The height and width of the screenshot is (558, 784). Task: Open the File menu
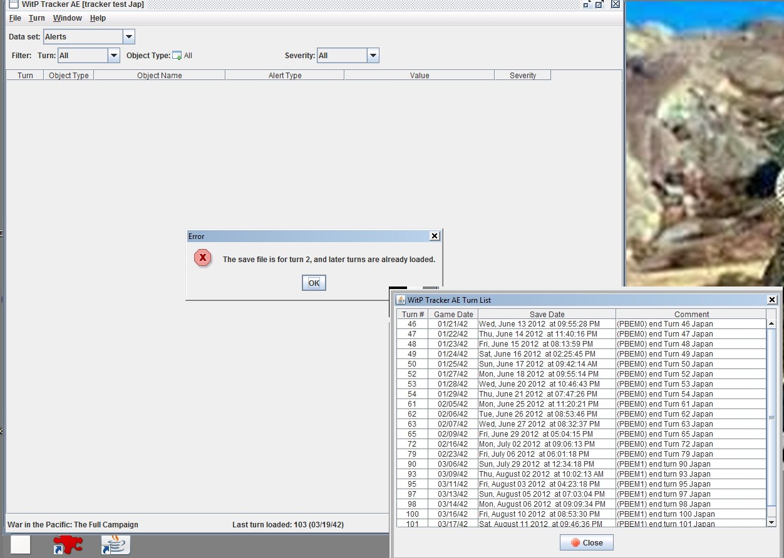(15, 18)
